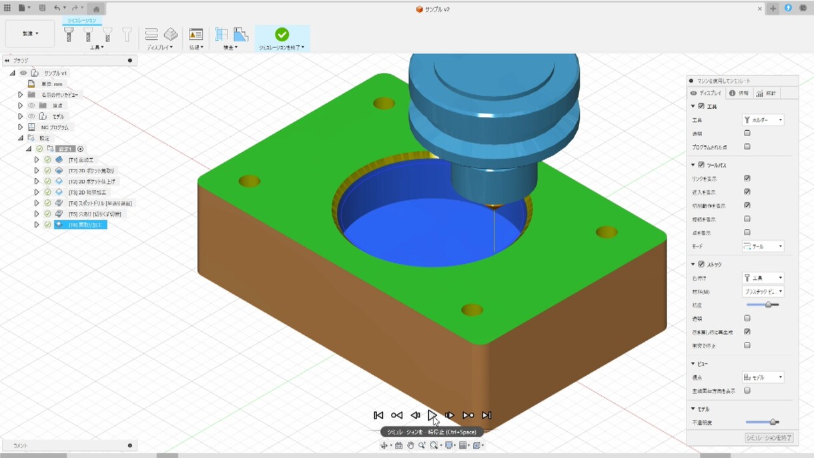Open the 色付け dropdown
The height and width of the screenshot is (458, 814).
[763, 278]
